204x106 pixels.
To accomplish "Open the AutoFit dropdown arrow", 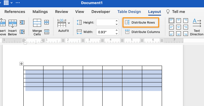I will (x=69, y=23).
